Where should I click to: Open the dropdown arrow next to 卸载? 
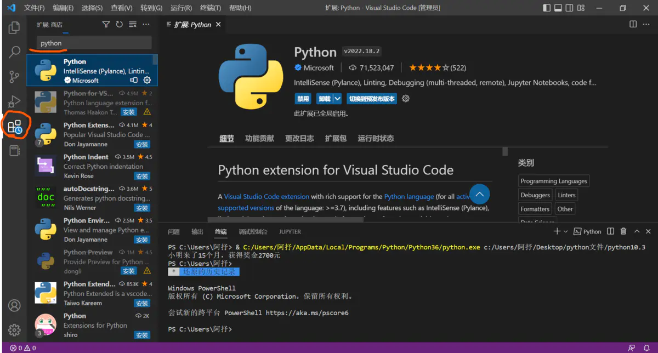337,99
